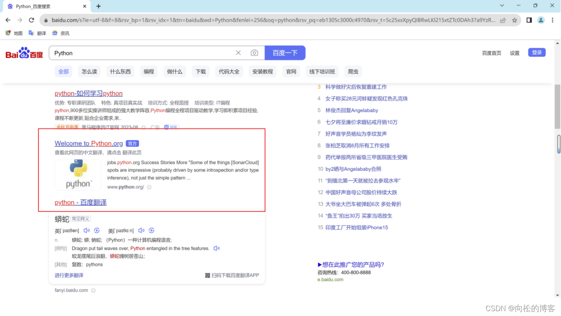The height and width of the screenshot is (316, 561).
Task: Open the share page icon in address bar
Action: 503,20
